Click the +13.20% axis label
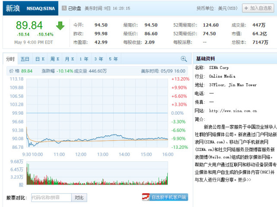 tap(180, 79)
